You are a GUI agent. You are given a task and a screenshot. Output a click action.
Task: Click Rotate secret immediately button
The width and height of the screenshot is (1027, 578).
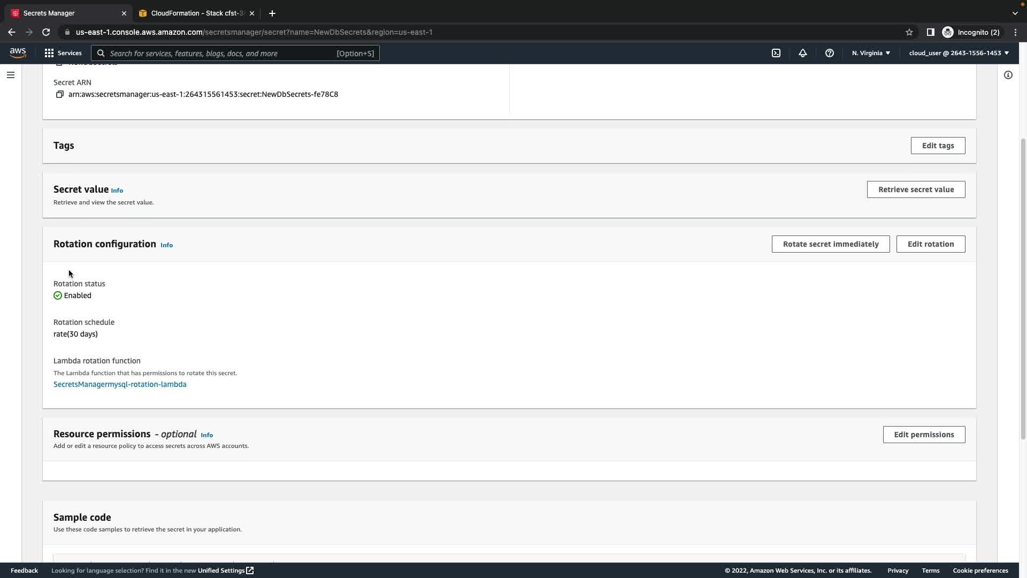tap(830, 244)
